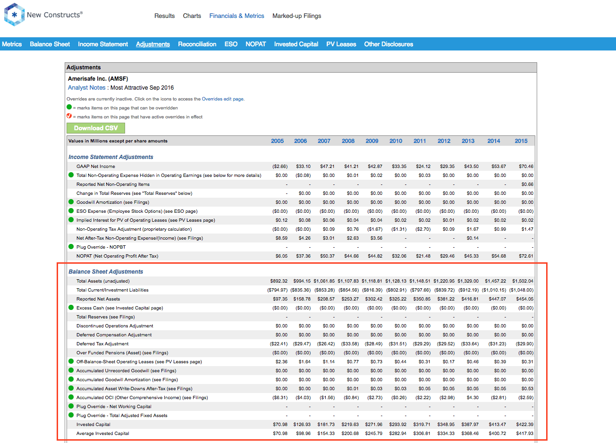Switch to the Income Statement tab
Viewport: 616px width, 443px height.
pos(103,44)
